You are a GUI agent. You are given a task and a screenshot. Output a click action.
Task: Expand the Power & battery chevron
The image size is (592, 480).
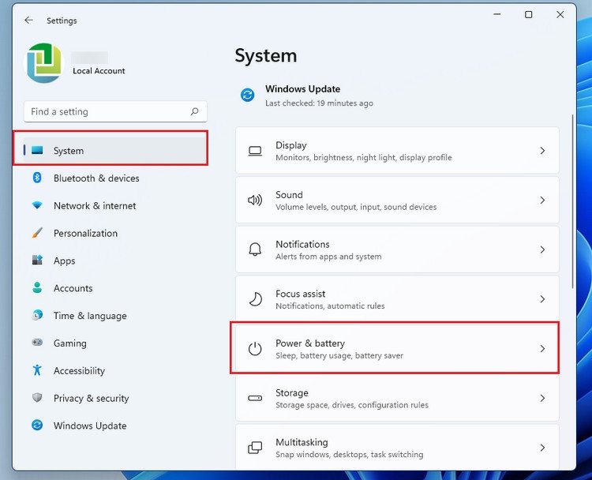(542, 349)
